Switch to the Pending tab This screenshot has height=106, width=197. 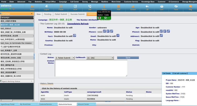pyautogui.click(x=48, y=14)
